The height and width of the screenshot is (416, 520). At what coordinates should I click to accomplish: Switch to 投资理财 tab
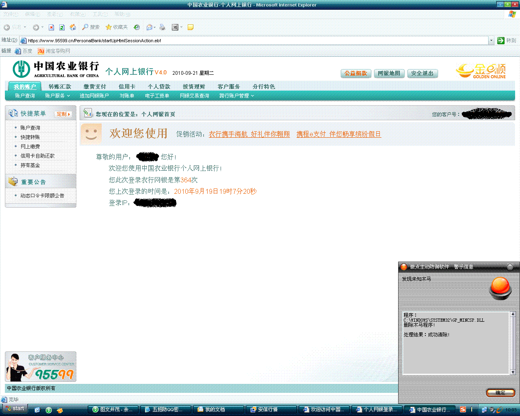coord(194,87)
